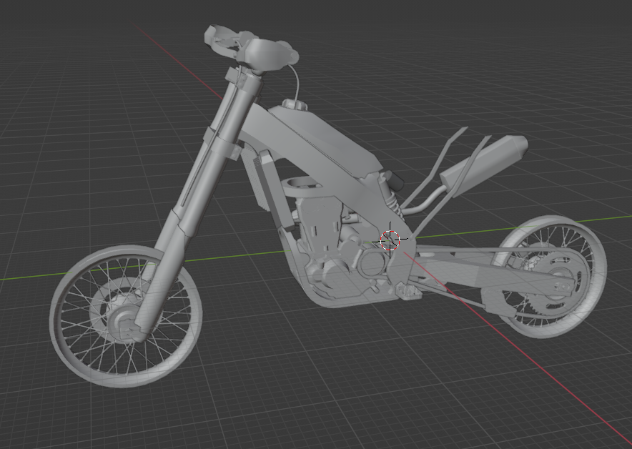Click the 3D cursor crosshair
The width and height of the screenshot is (632, 449).
pos(390,240)
